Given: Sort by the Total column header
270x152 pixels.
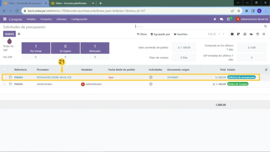Looking at the screenshot, I should [x=223, y=70].
